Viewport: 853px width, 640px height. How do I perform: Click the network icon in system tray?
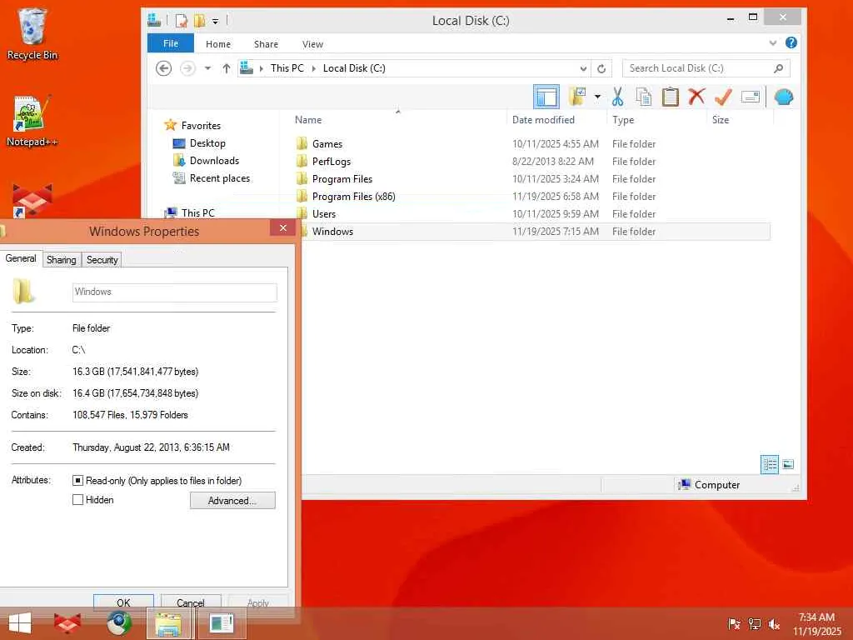(x=754, y=624)
